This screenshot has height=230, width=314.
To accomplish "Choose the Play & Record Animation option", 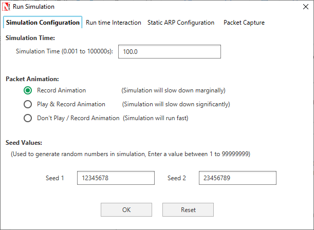I will [x=28, y=104].
